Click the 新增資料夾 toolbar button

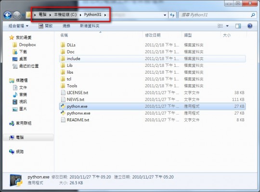point(90,26)
